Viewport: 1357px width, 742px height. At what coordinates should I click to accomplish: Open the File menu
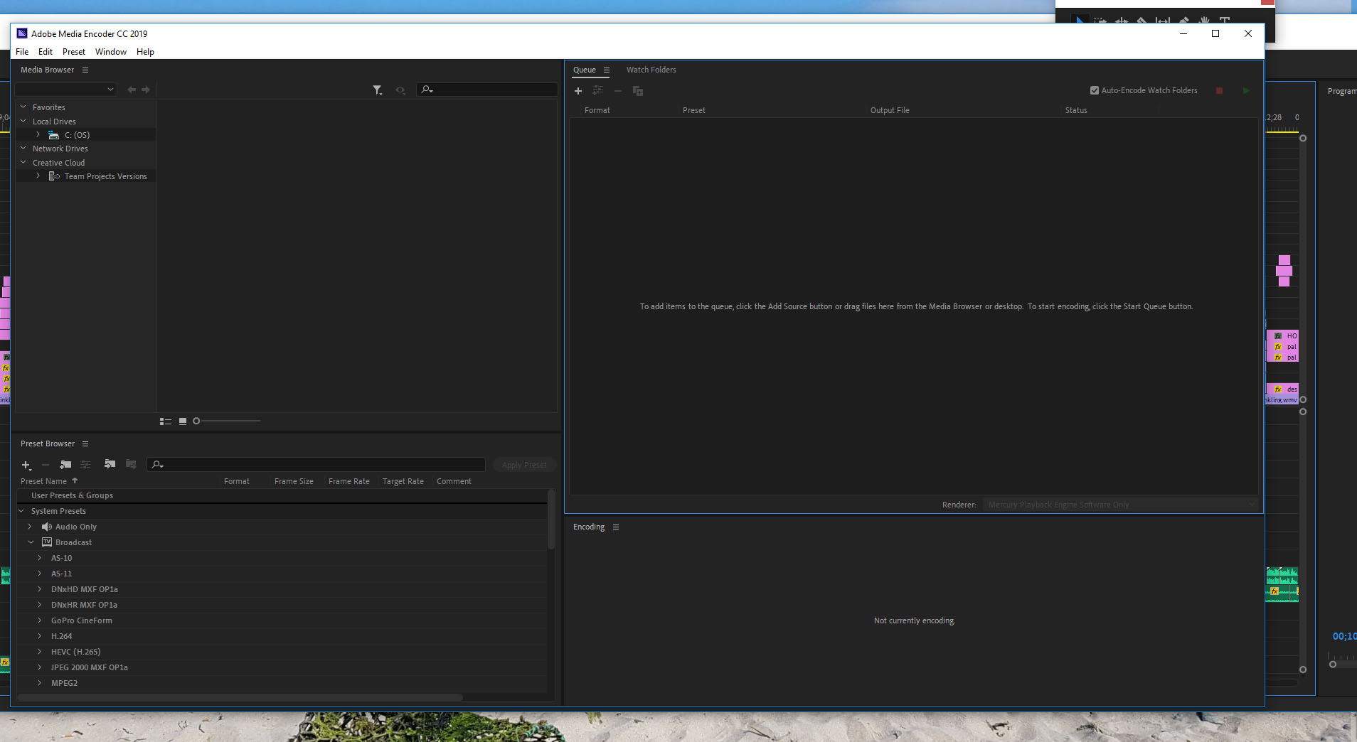point(22,52)
